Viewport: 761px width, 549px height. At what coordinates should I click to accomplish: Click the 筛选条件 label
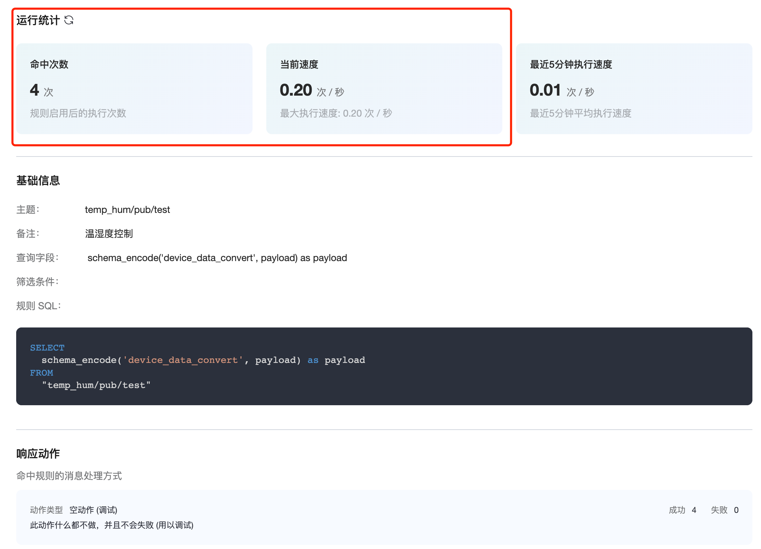(37, 282)
